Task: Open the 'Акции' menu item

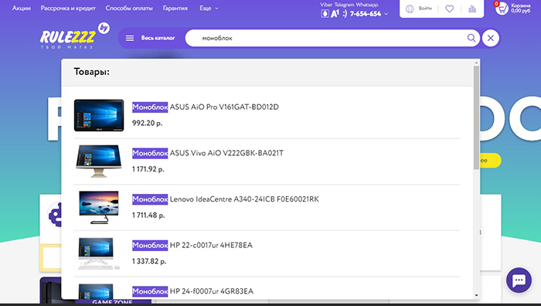Action: (x=22, y=8)
